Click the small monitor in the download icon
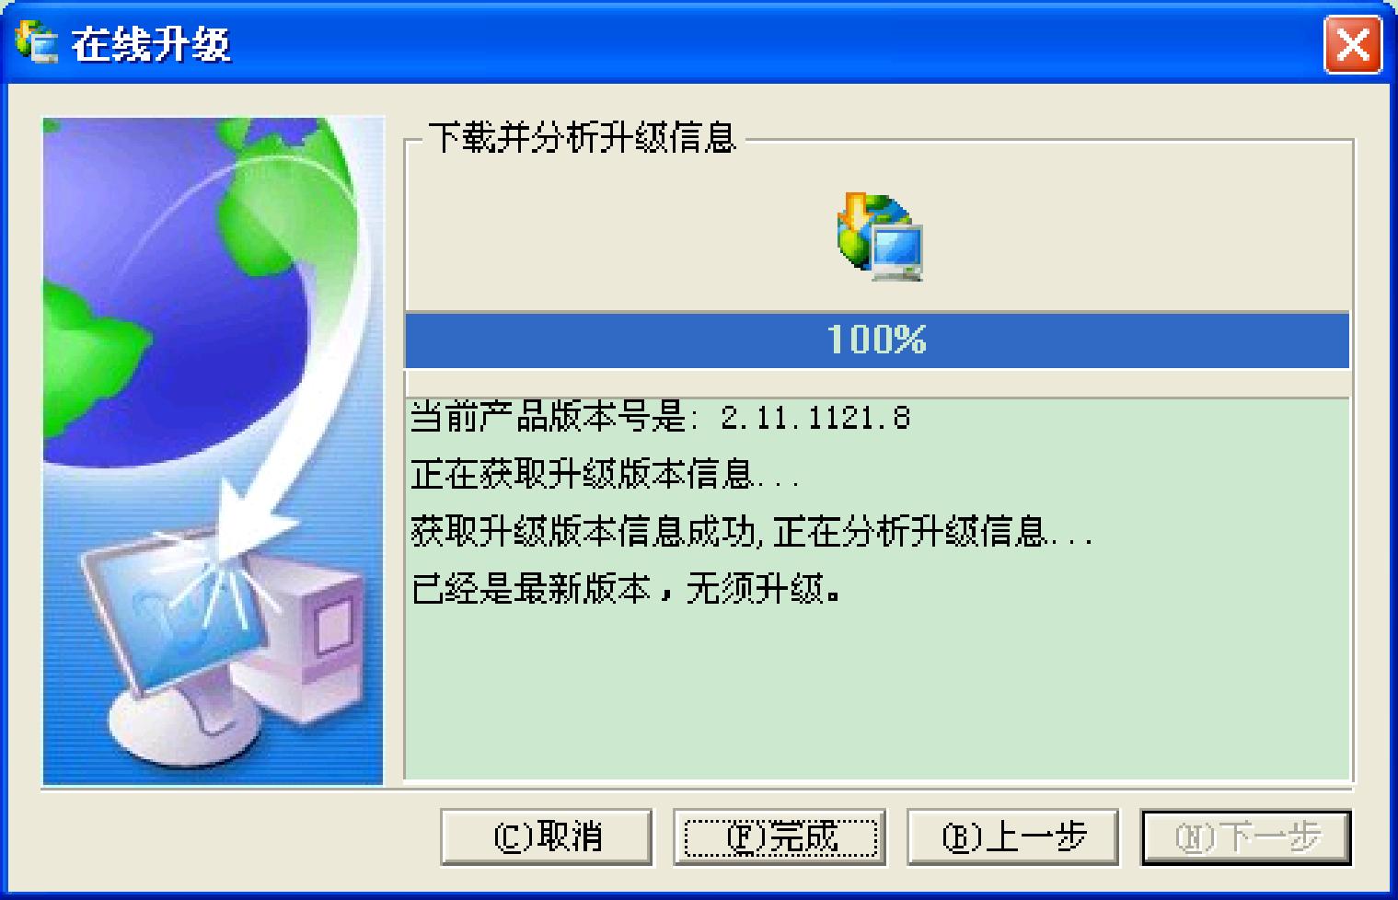Viewport: 1398px width, 900px height. tap(897, 250)
